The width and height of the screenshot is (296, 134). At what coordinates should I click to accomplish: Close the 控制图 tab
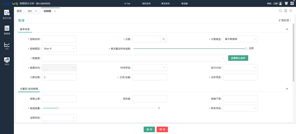(55, 11)
